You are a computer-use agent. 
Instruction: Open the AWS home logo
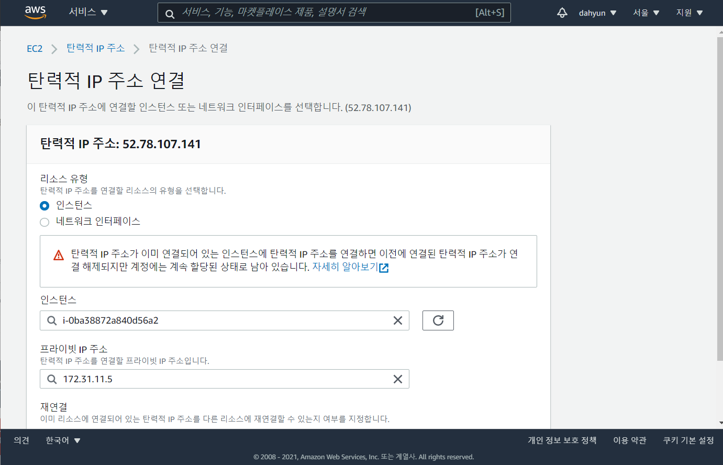(36, 13)
